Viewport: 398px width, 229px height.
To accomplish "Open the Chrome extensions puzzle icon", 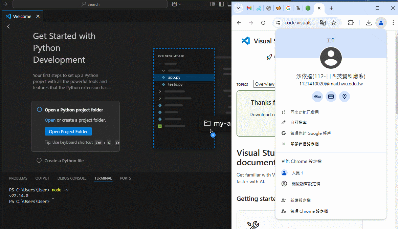I will [351, 23].
